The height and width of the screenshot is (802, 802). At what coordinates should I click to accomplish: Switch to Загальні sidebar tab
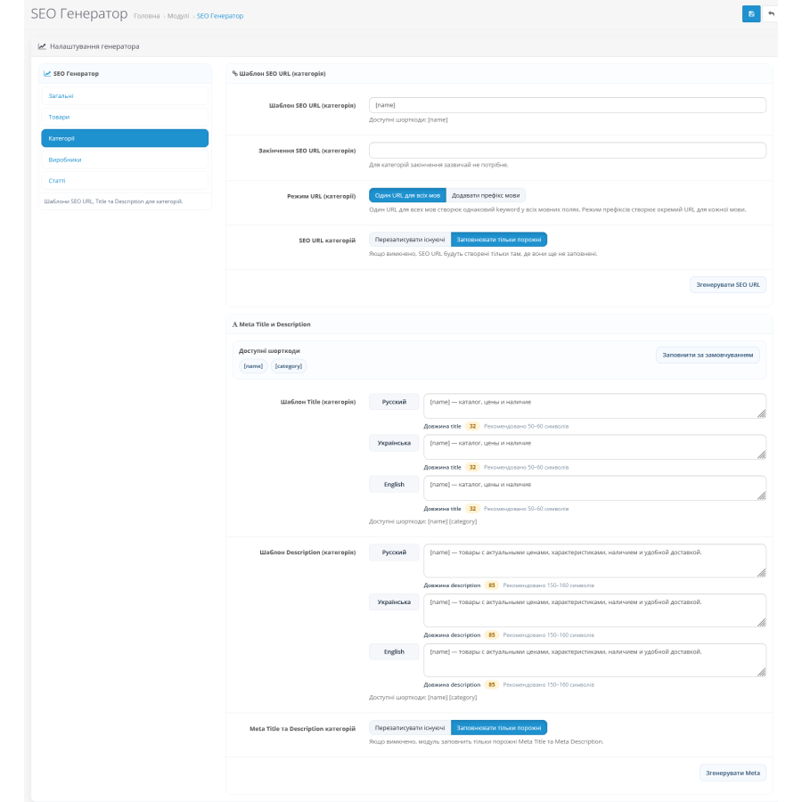(125, 95)
